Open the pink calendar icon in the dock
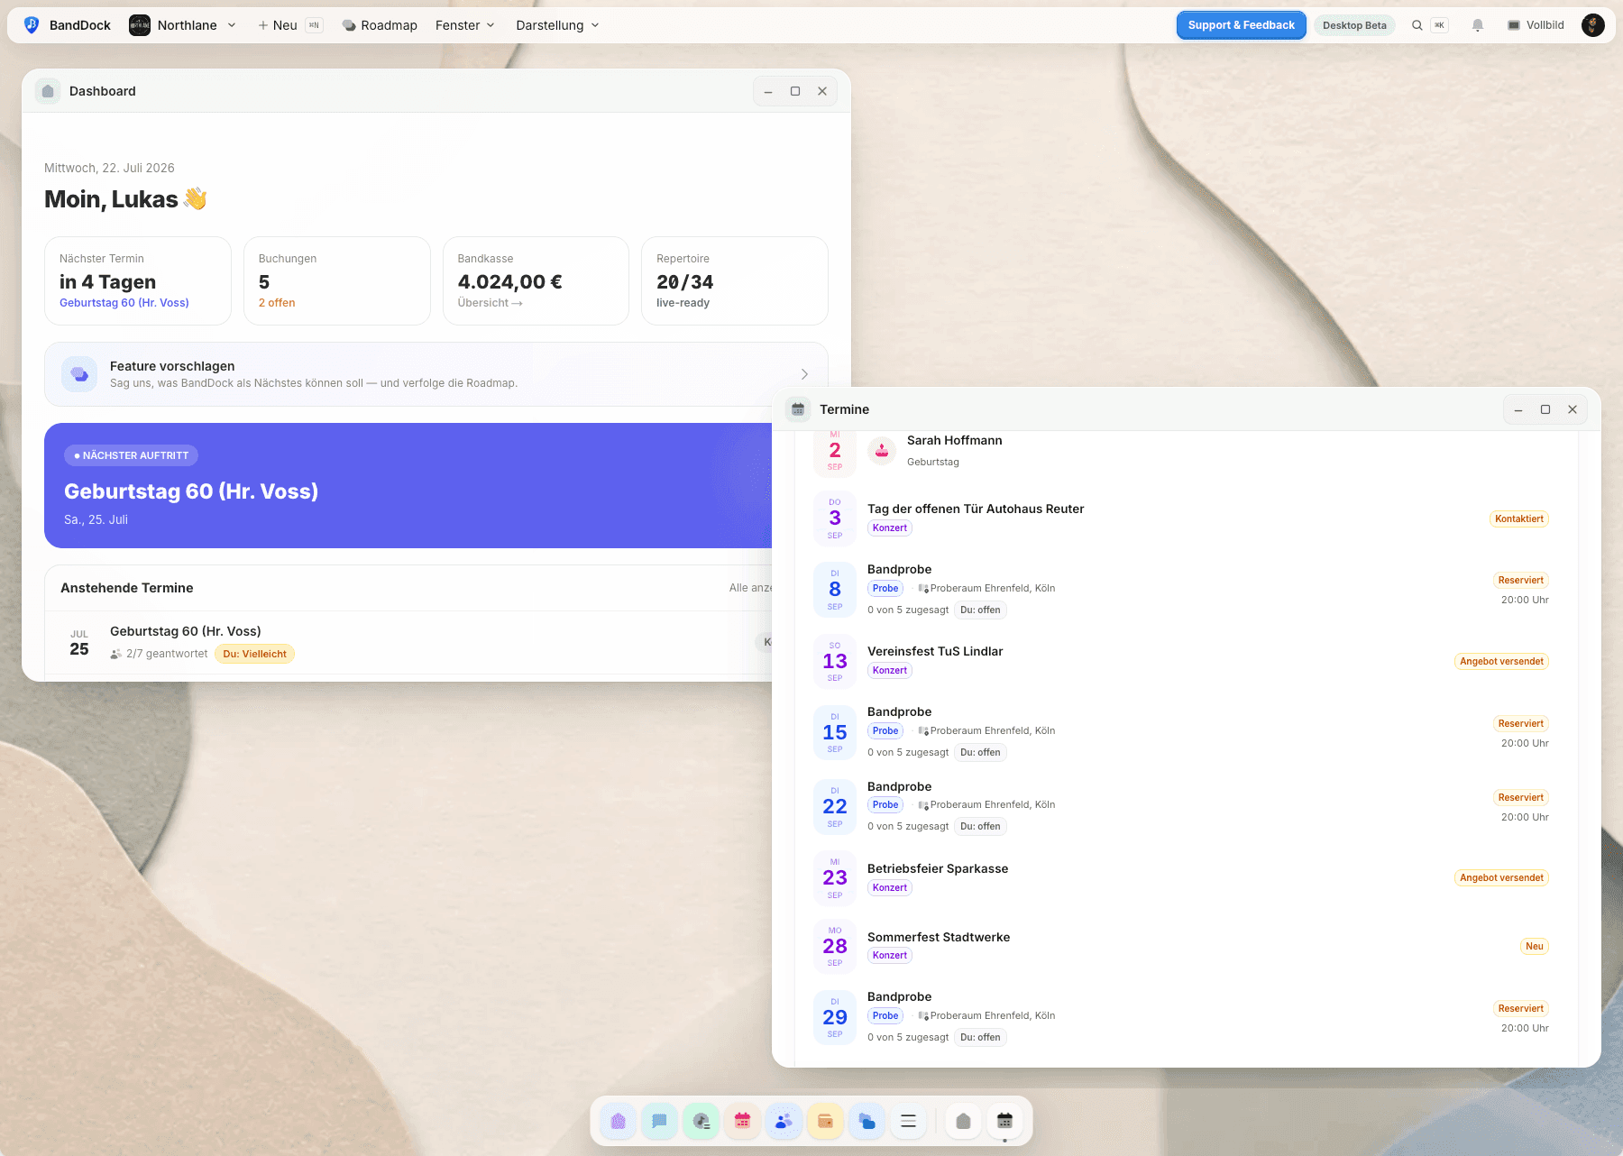1623x1156 pixels. point(742,1121)
